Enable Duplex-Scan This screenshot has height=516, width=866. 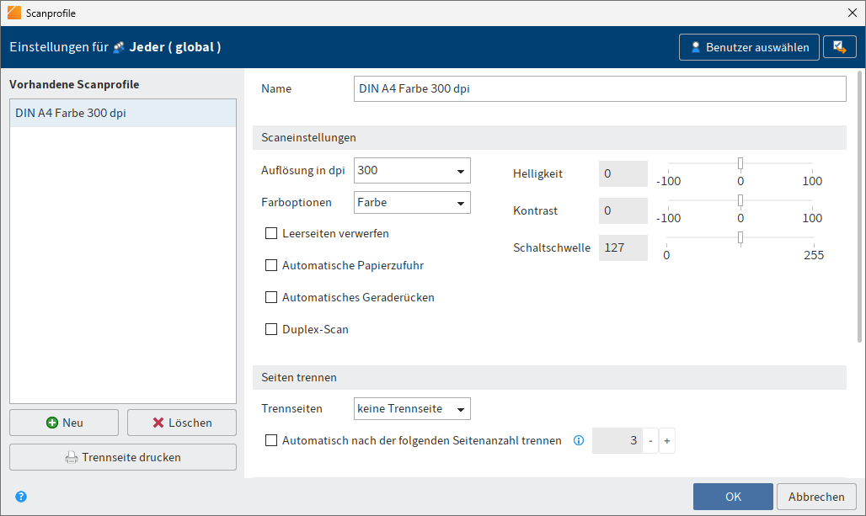coord(270,329)
